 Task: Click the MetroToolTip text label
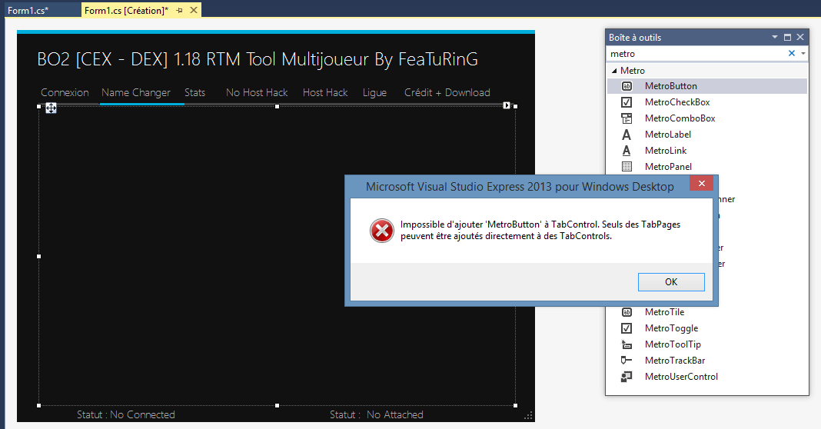pos(673,344)
